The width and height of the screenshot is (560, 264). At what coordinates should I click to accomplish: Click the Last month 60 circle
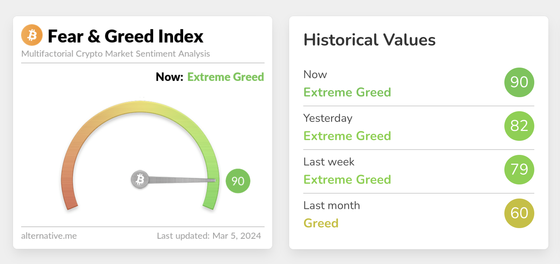519,213
